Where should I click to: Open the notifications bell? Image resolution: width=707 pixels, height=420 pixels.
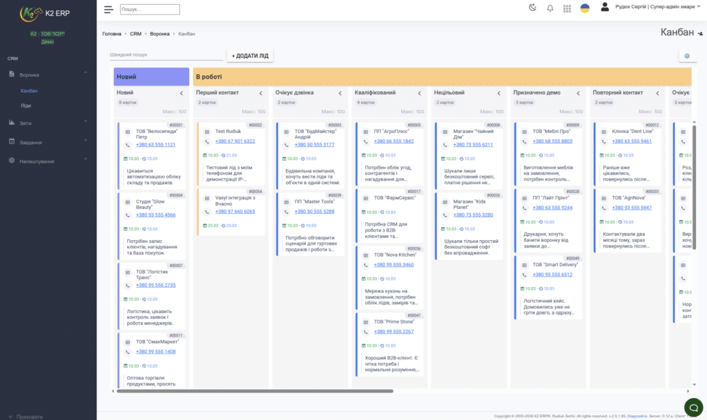click(x=550, y=8)
